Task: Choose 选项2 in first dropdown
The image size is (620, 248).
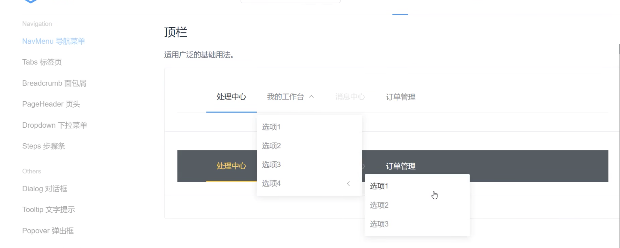Action: click(x=309, y=146)
